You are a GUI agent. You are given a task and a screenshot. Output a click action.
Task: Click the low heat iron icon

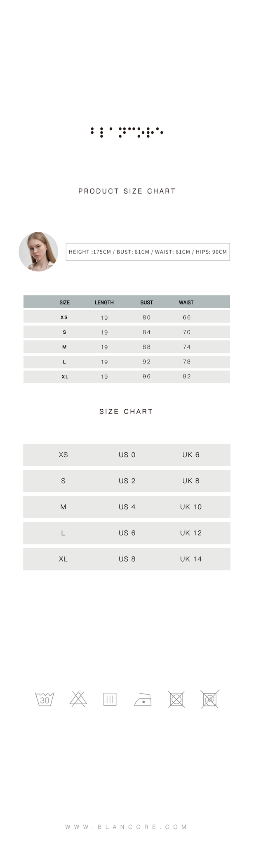pos(143,699)
